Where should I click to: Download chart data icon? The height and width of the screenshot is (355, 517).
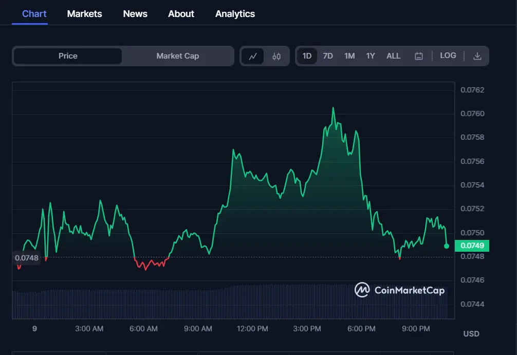tap(477, 56)
